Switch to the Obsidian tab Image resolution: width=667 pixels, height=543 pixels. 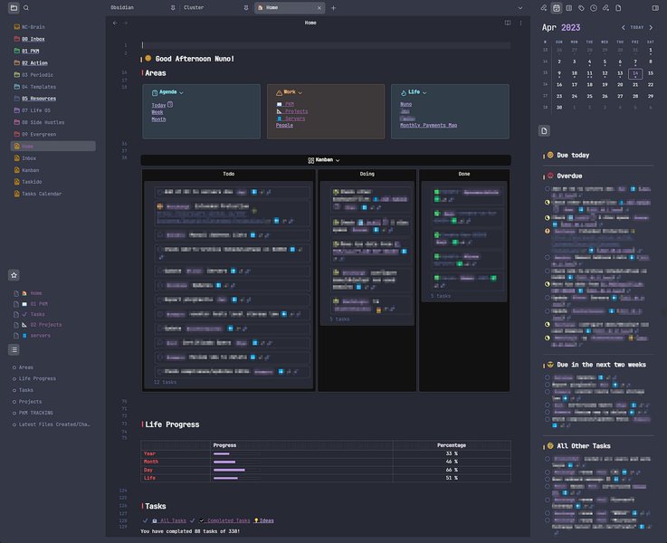click(x=122, y=7)
